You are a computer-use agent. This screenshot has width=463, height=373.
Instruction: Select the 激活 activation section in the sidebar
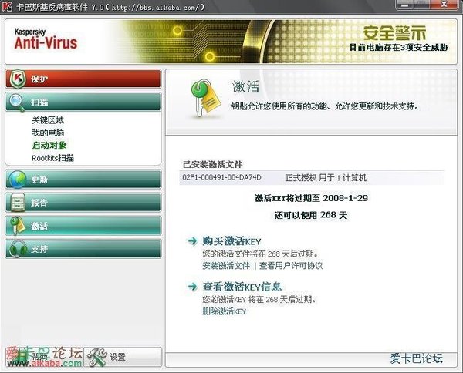(83, 226)
